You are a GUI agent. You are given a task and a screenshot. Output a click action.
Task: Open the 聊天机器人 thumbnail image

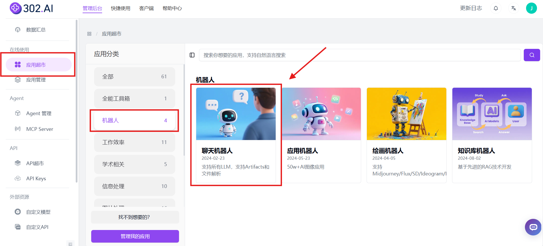click(236, 114)
